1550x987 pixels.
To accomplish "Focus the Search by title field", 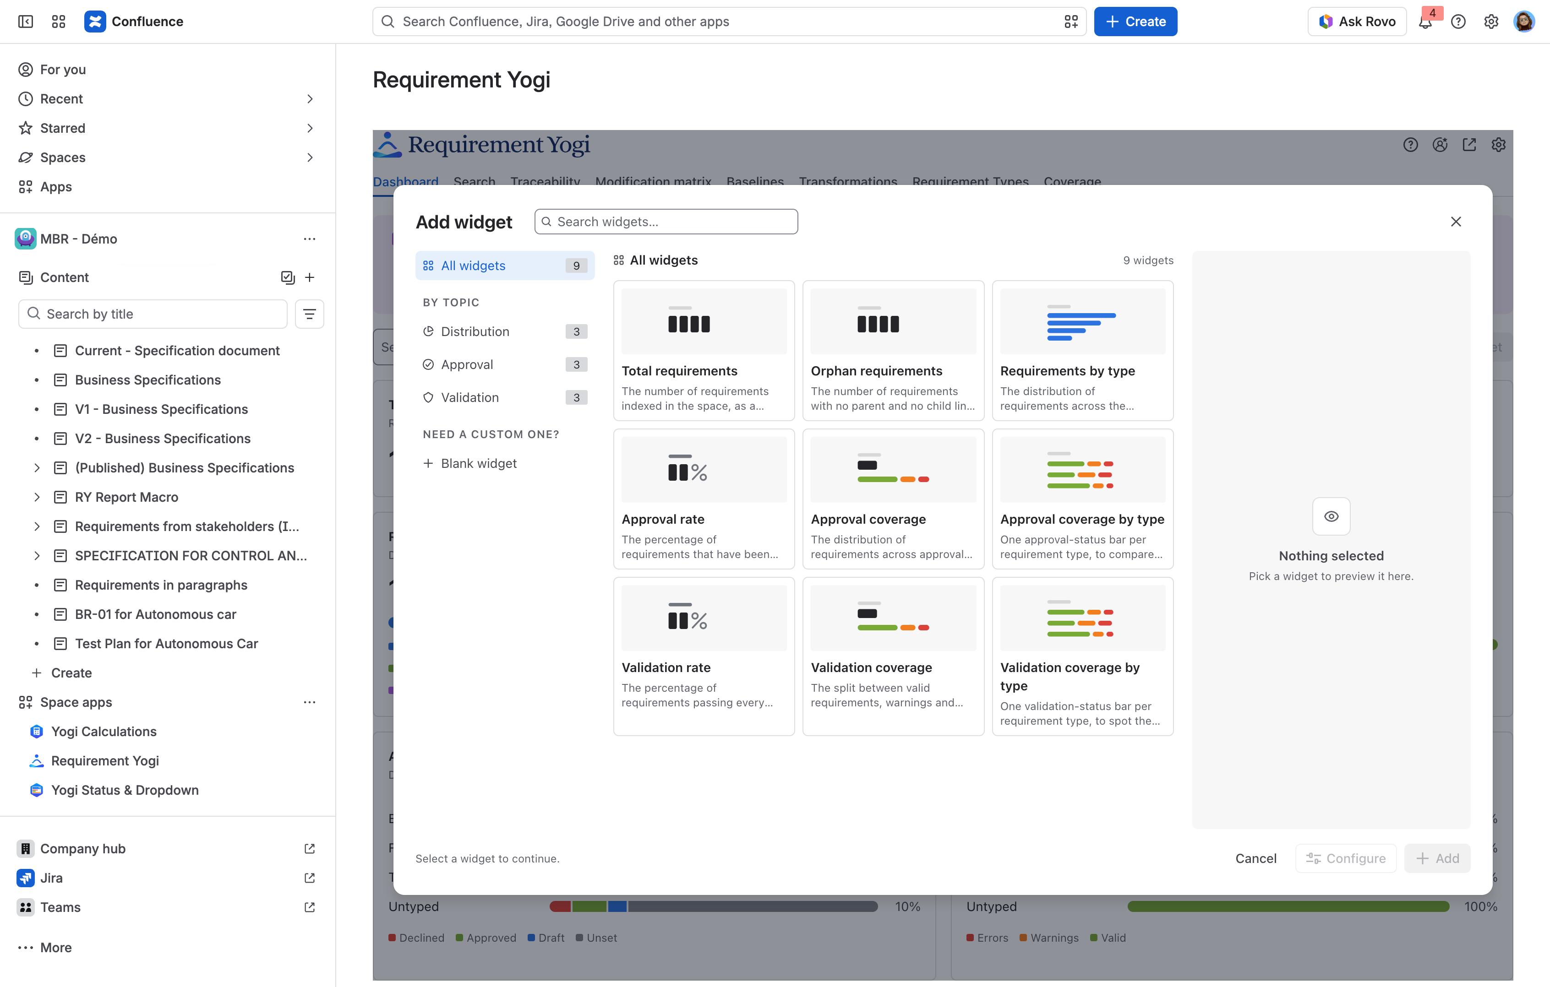I will point(153,314).
